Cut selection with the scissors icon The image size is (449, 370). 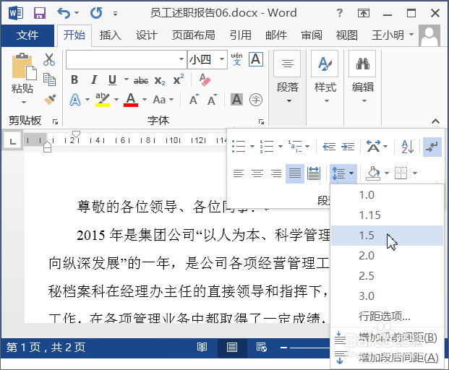(49, 59)
